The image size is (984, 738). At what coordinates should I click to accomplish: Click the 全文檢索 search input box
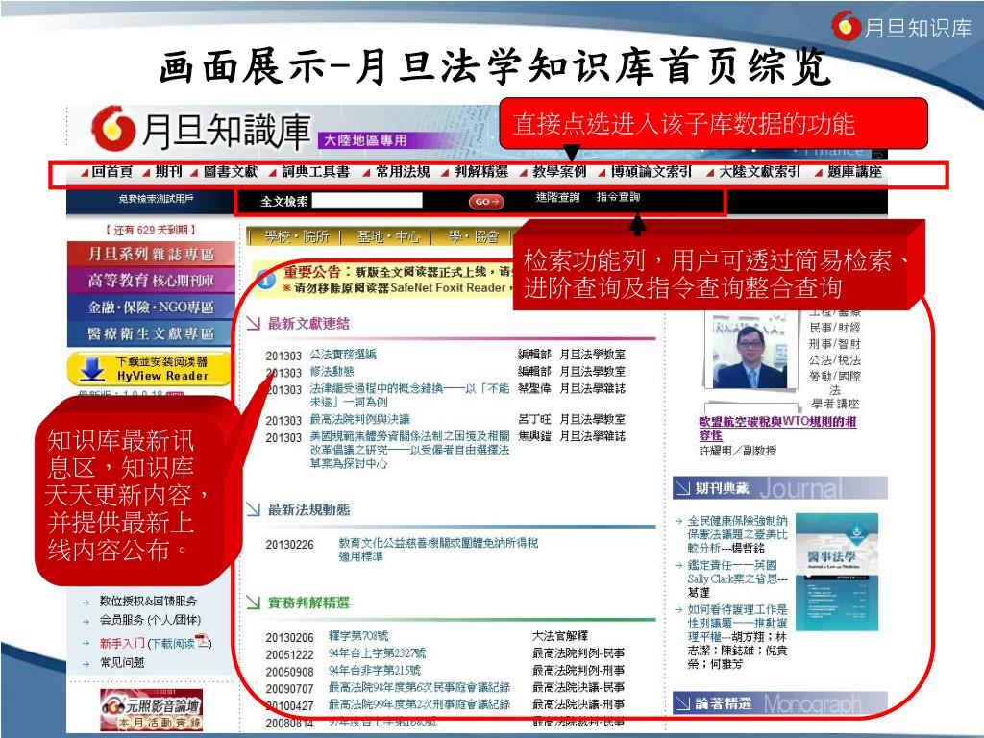367,201
